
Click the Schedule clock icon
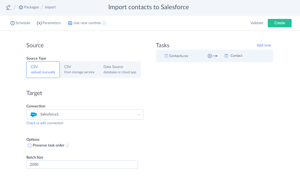[12, 23]
